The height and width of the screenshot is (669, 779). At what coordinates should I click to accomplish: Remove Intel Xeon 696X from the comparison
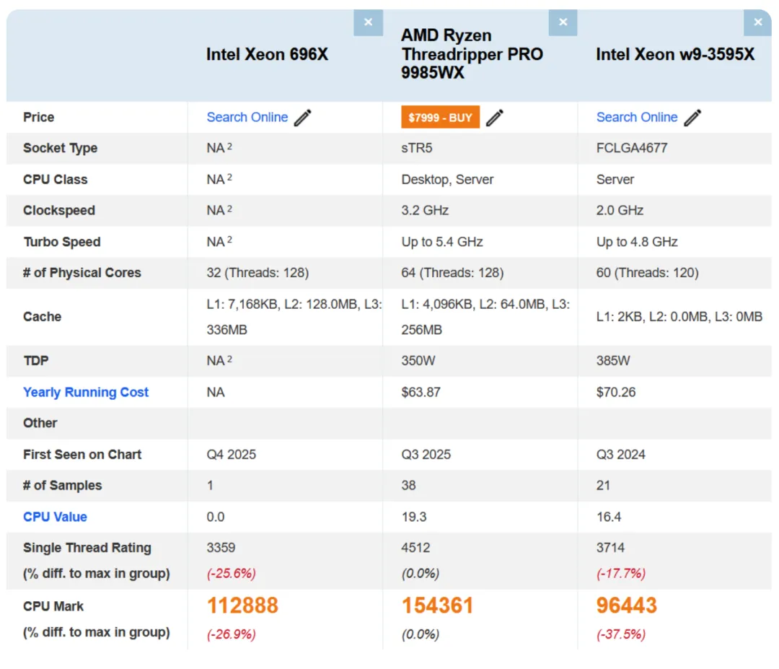(368, 22)
